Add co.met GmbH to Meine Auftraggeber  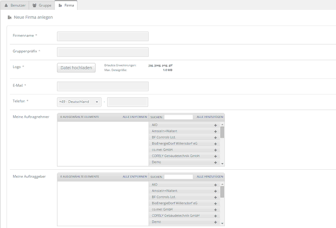pyautogui.click(x=215, y=210)
